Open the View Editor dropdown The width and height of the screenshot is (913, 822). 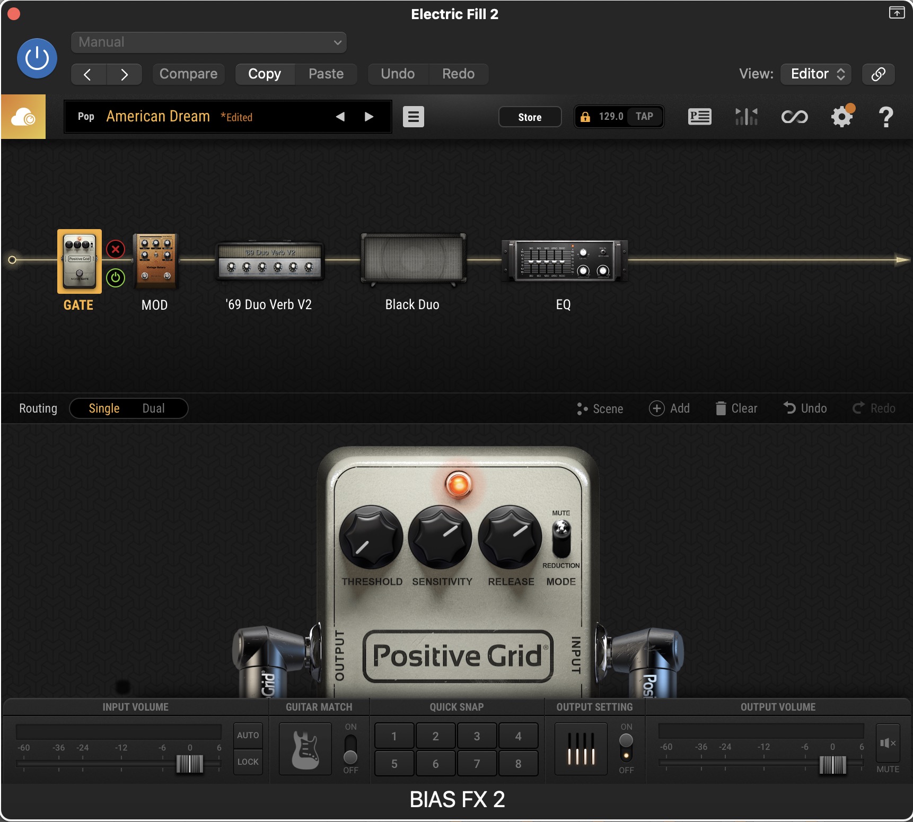pyautogui.click(x=816, y=74)
